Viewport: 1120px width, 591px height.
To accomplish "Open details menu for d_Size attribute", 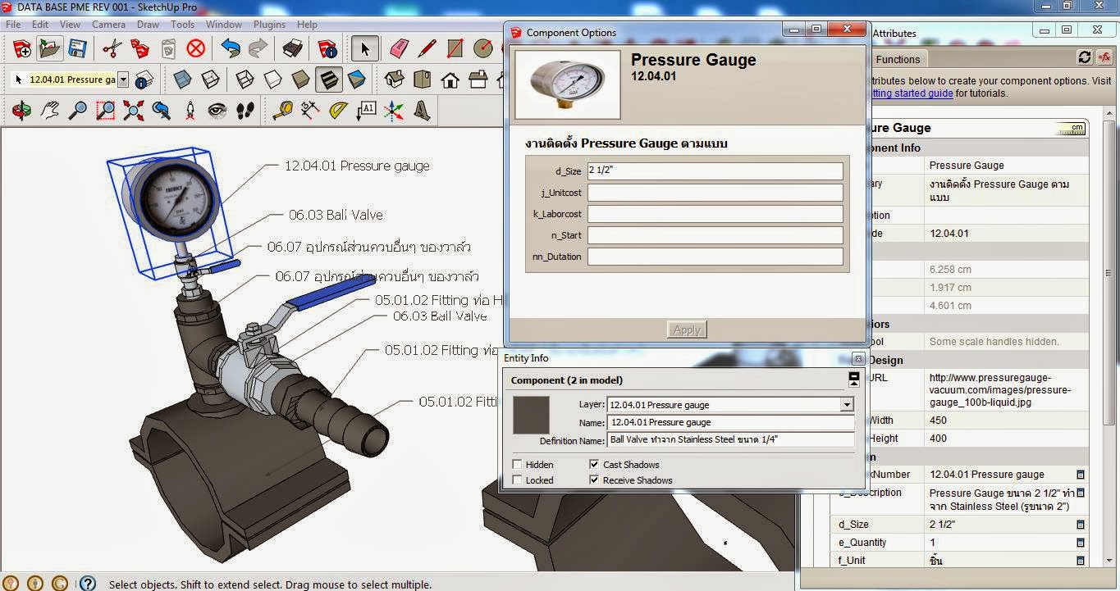I will click(1081, 525).
